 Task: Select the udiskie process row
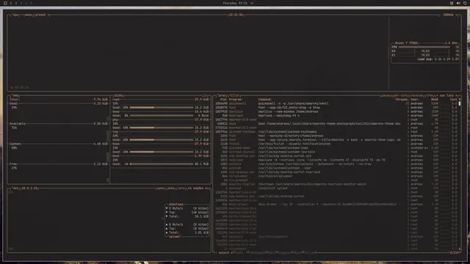point(336,164)
